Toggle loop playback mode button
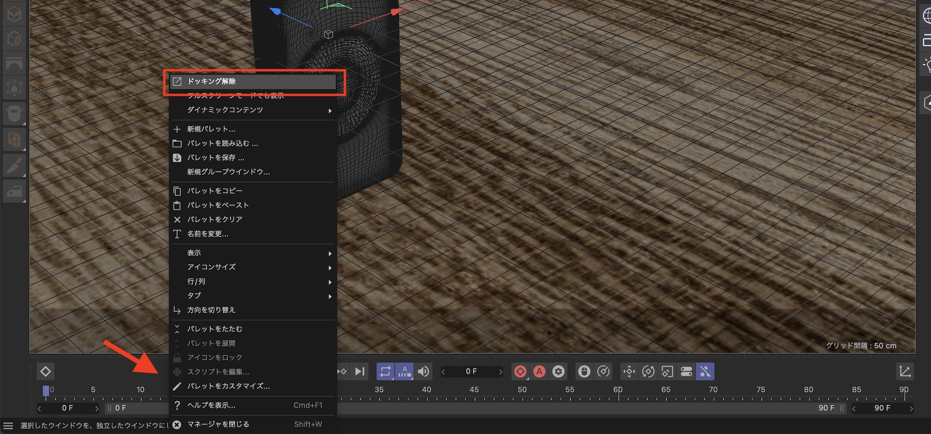 click(385, 371)
